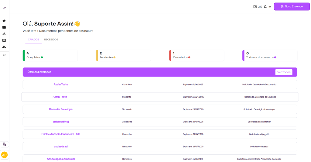Click the signature pen icon in sidebar
Viewport: 311px width, 162px height.
4,34
